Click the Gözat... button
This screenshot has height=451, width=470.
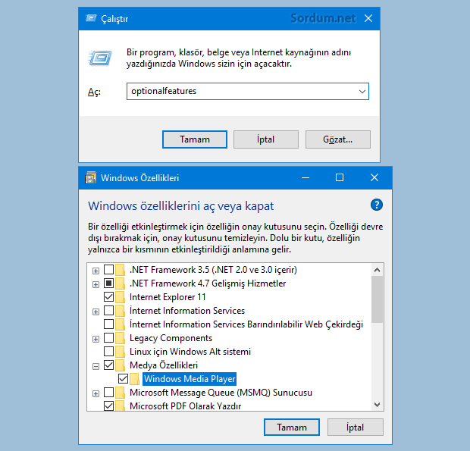[338, 139]
